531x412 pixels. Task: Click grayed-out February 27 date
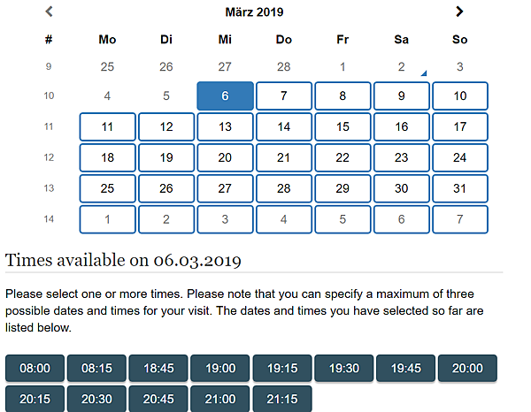(225, 66)
